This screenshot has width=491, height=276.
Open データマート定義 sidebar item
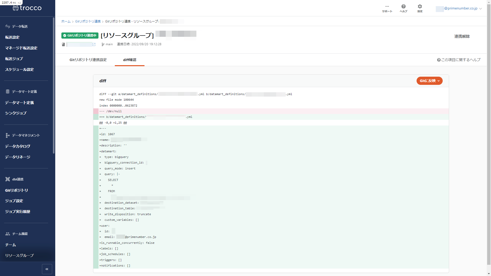19,103
